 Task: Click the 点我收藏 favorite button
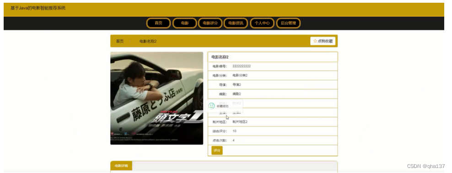[323, 41]
